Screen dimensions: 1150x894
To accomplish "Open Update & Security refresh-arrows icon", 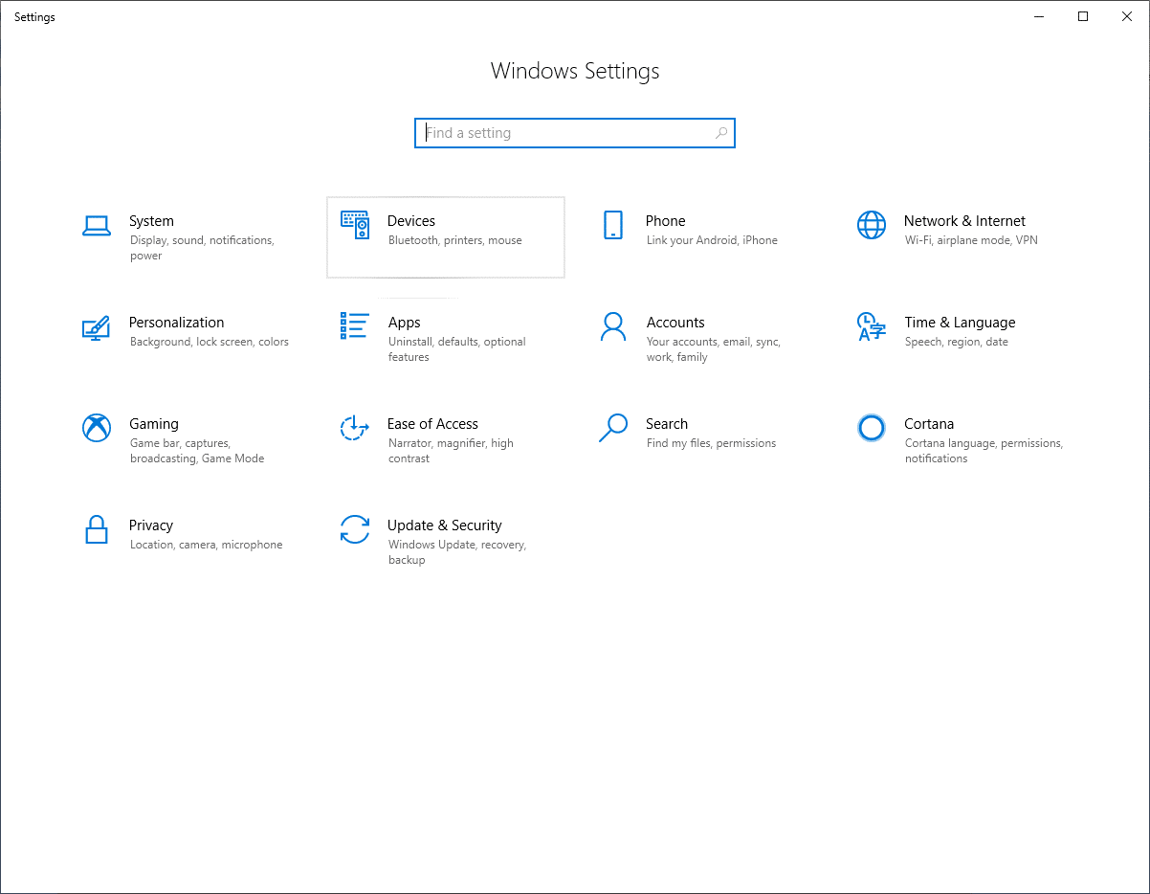I will click(355, 529).
